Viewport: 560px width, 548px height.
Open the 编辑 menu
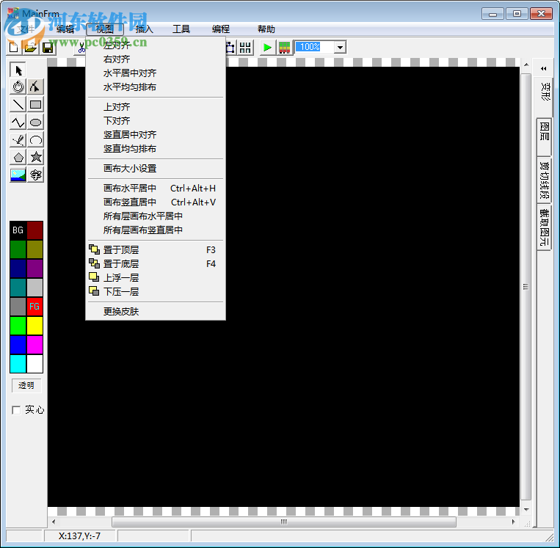coord(65,29)
